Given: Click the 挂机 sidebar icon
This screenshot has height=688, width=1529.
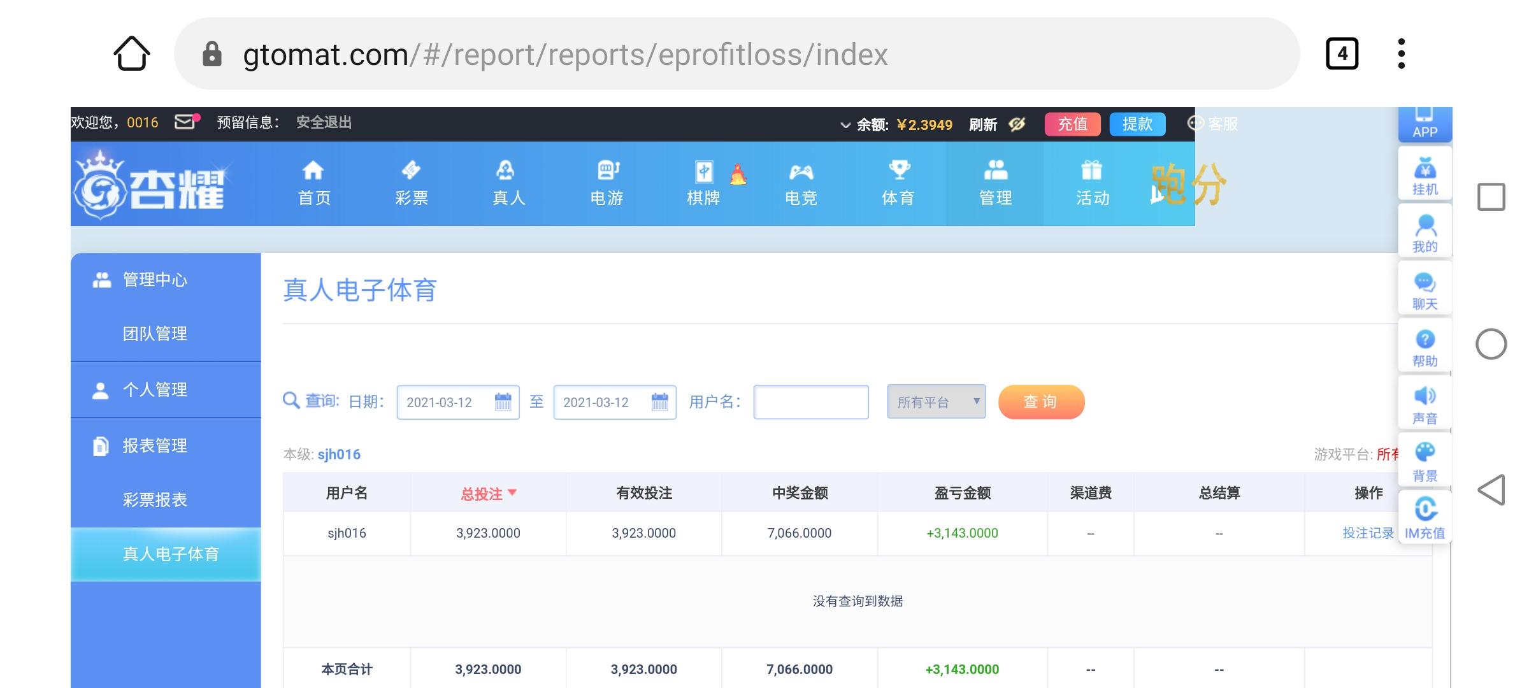Looking at the screenshot, I should [x=1425, y=175].
